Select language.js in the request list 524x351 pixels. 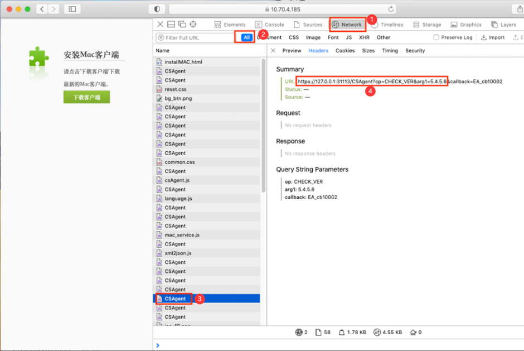206,199
